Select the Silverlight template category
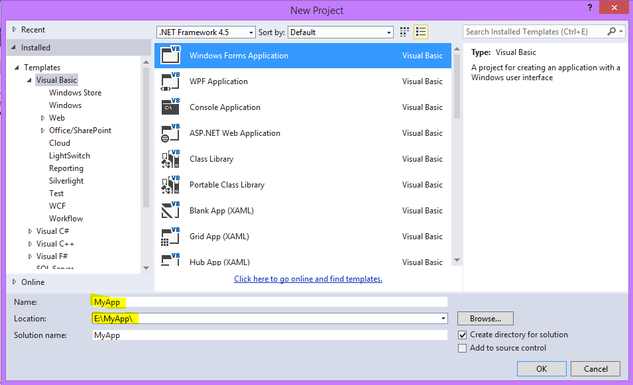Image resolution: width=633 pixels, height=385 pixels. tap(66, 181)
